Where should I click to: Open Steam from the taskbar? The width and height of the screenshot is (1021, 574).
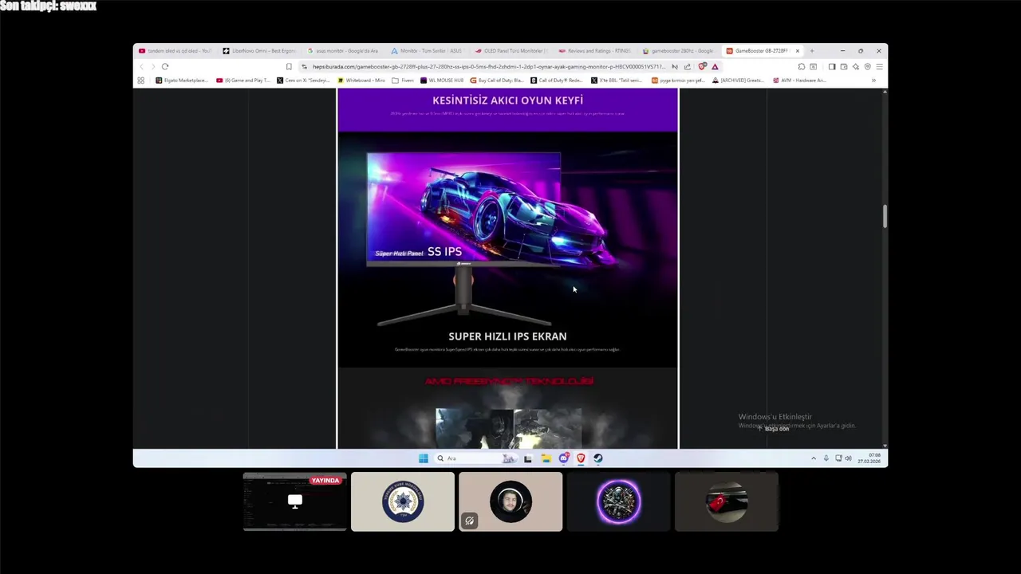point(598,458)
